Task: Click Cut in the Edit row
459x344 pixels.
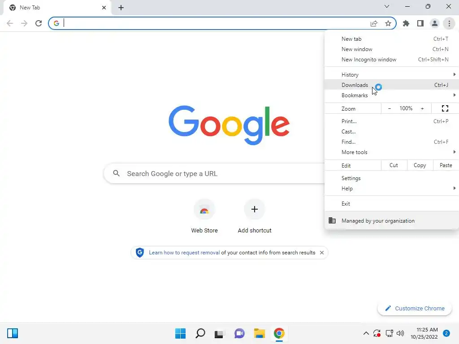Action: point(394,165)
